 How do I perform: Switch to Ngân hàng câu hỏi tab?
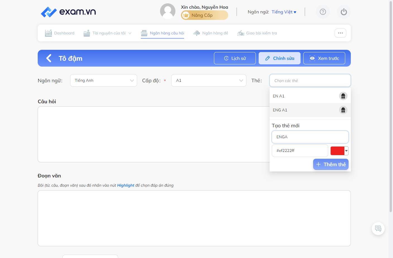[x=163, y=33]
